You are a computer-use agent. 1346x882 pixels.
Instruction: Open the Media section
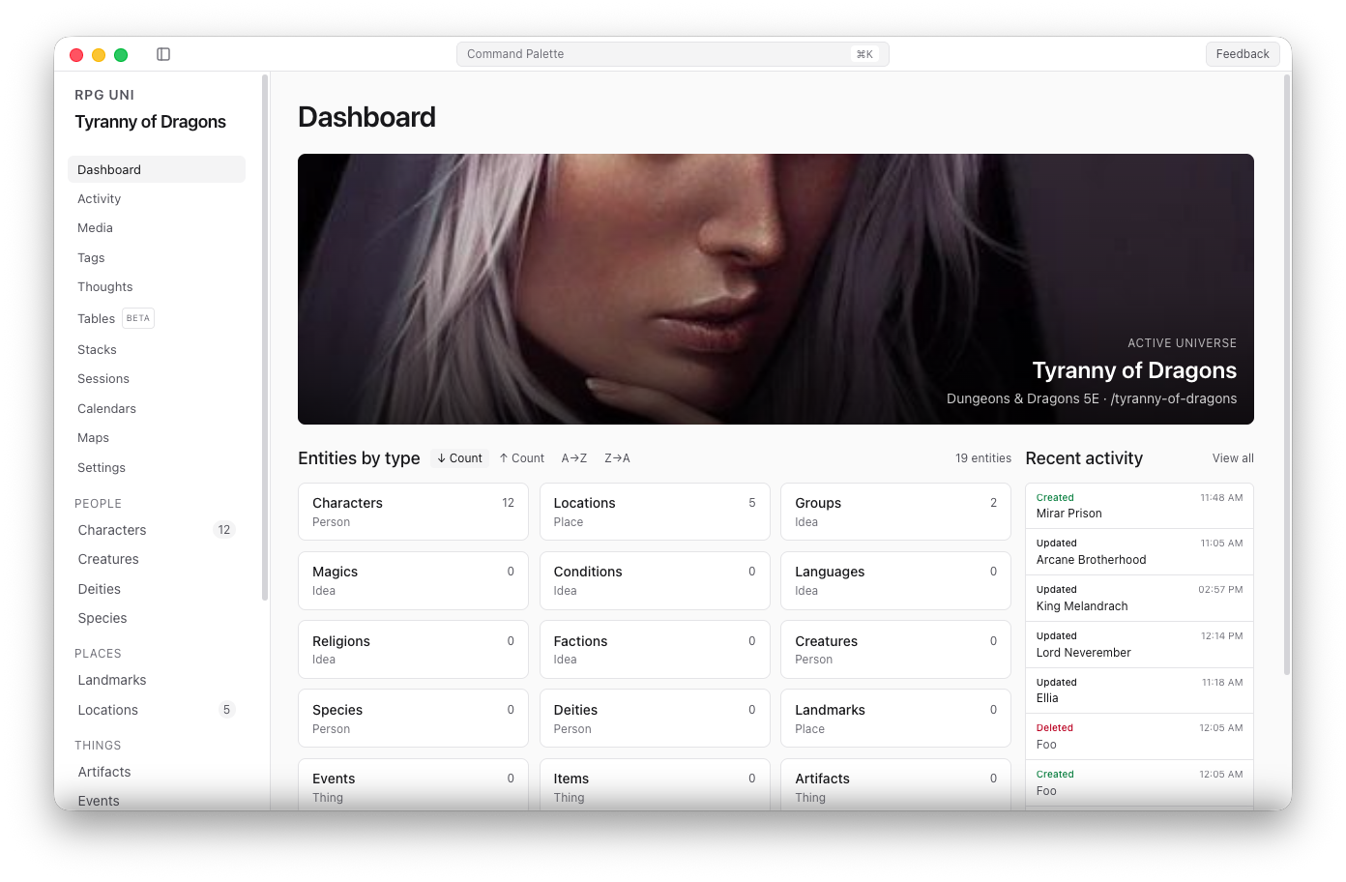coord(157,228)
